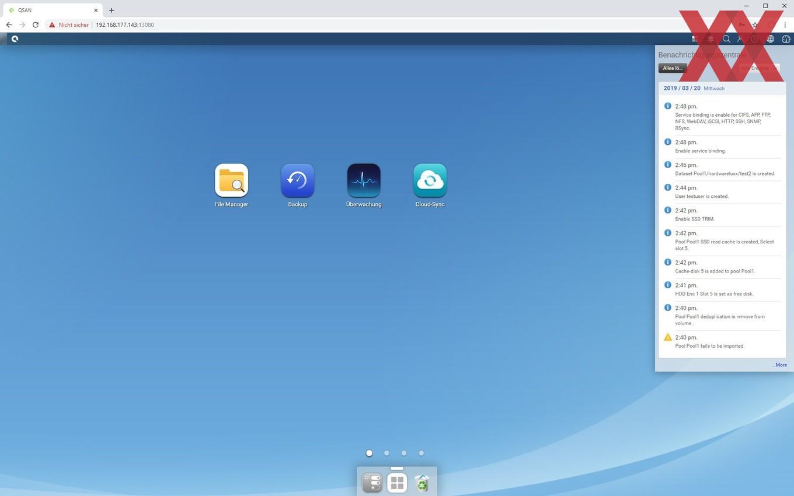
Task: Select 'Cache-disk 5 is added to pool Pool1' entry
Action: click(723, 267)
